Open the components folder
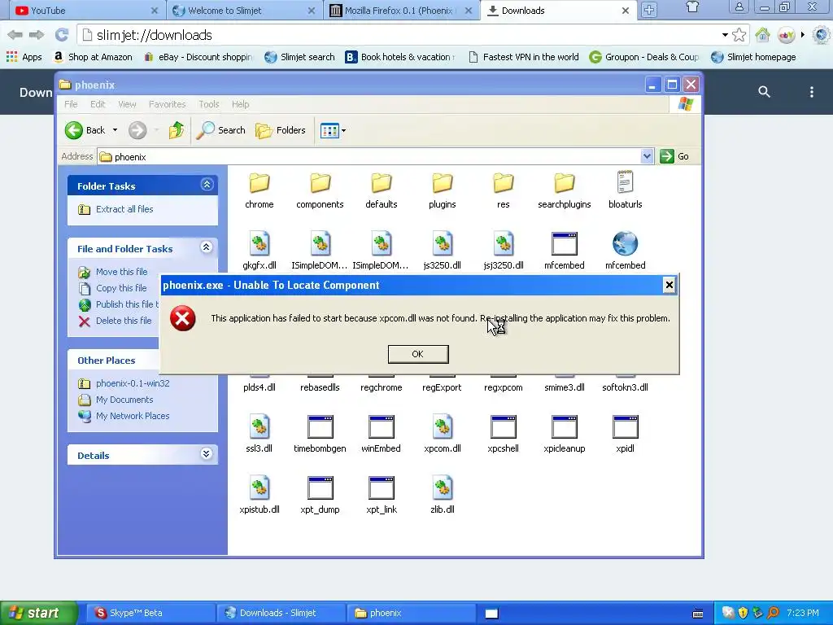 point(320,190)
